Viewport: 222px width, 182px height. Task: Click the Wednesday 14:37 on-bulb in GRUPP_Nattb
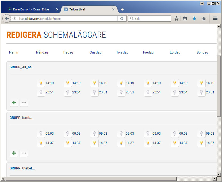(94, 143)
